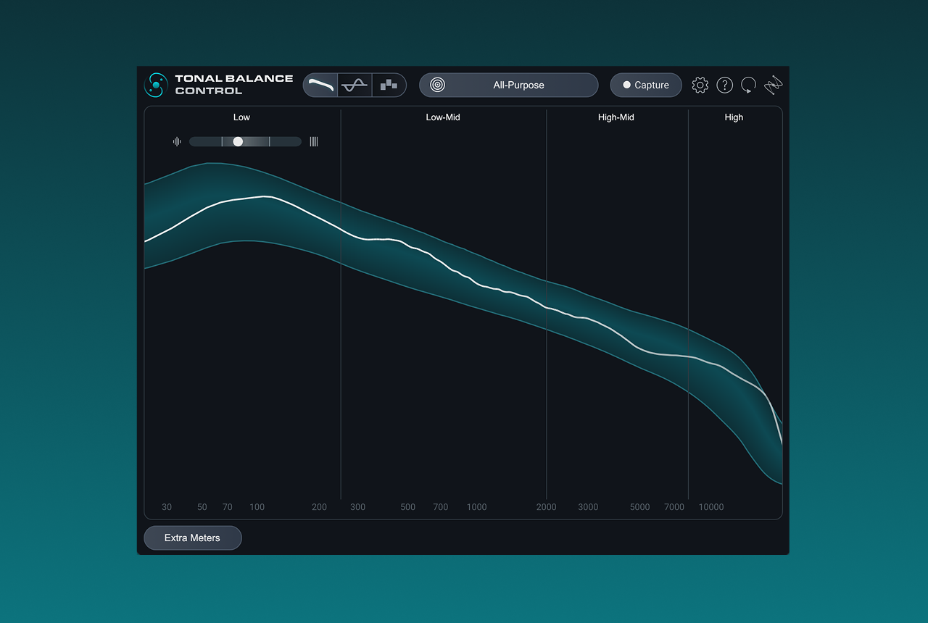Image resolution: width=928 pixels, height=623 pixels.
Task: Open settings with the gear icon
Action: 700,85
